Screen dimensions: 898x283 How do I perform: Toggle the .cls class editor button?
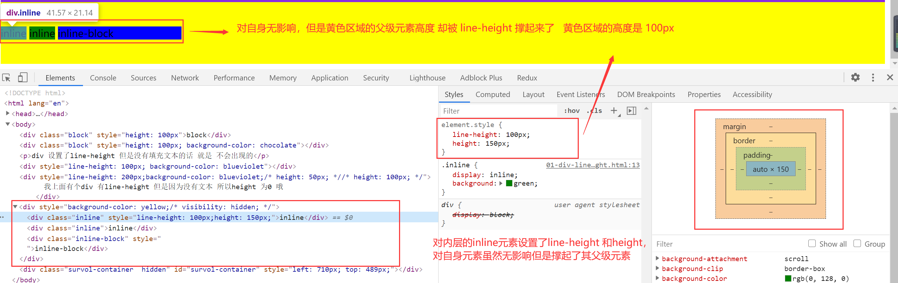pos(595,111)
